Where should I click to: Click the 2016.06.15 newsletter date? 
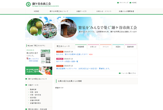click(30, 50)
